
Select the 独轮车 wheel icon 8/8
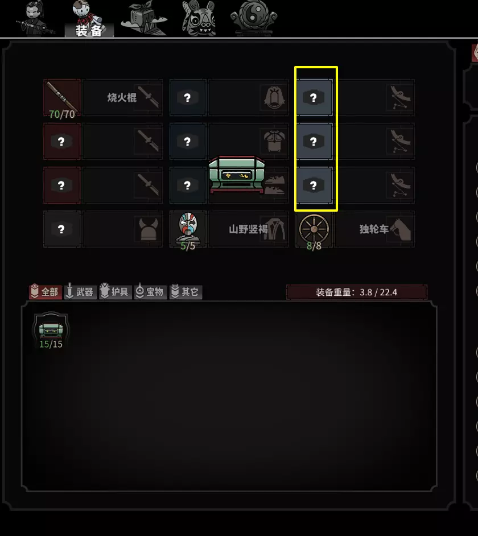tap(314, 229)
